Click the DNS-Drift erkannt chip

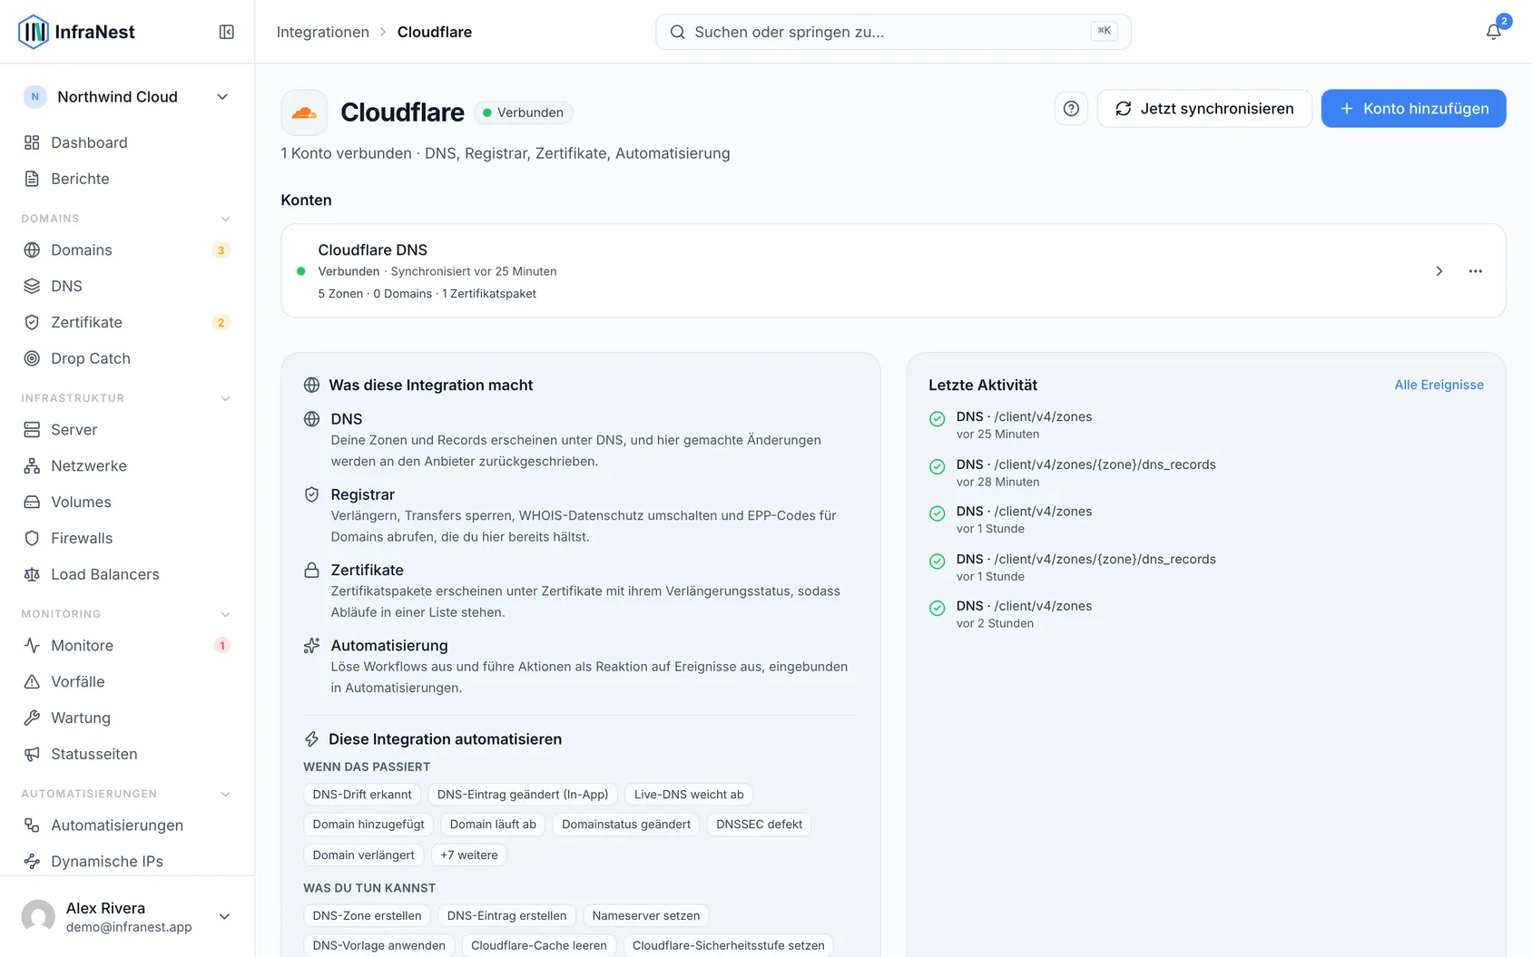click(362, 795)
